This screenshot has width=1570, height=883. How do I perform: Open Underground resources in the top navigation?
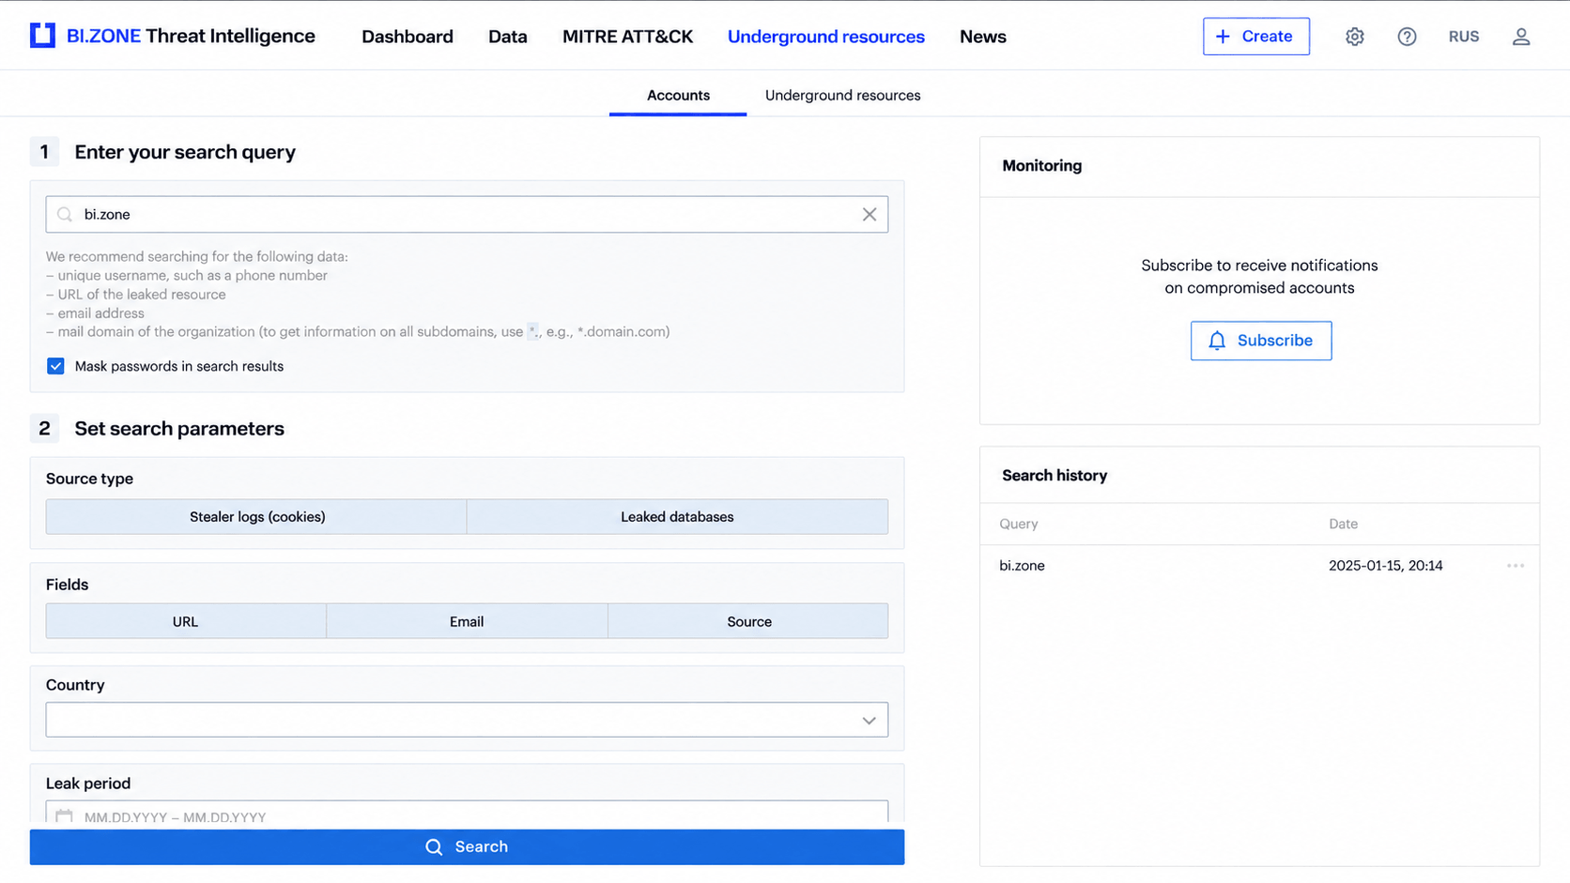point(826,37)
